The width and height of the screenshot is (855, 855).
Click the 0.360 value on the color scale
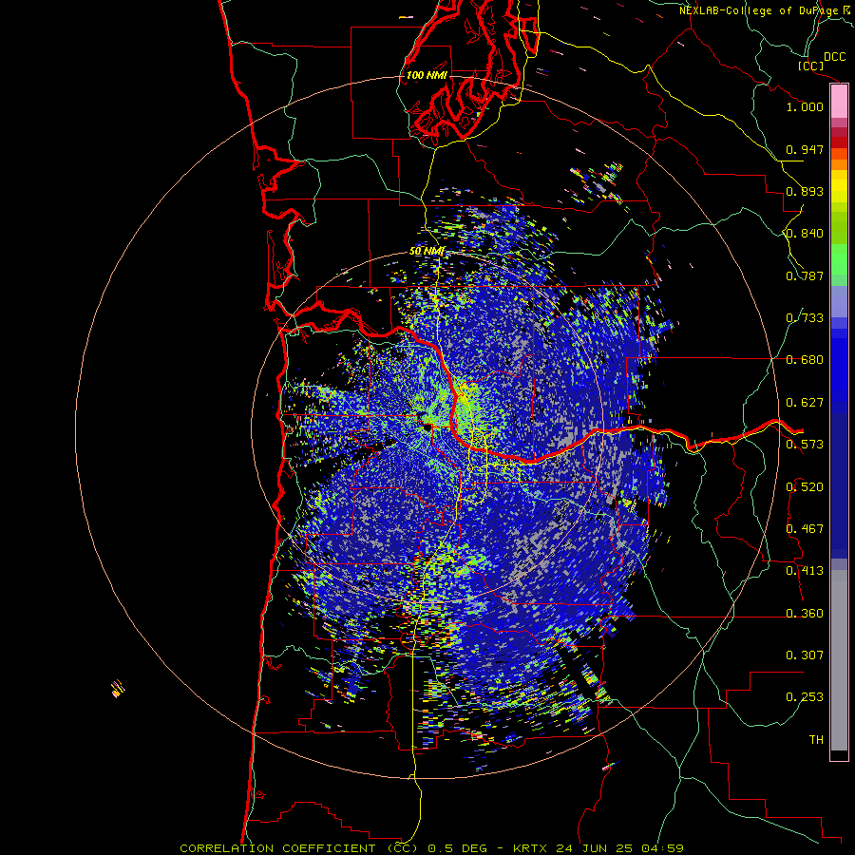coord(805,614)
